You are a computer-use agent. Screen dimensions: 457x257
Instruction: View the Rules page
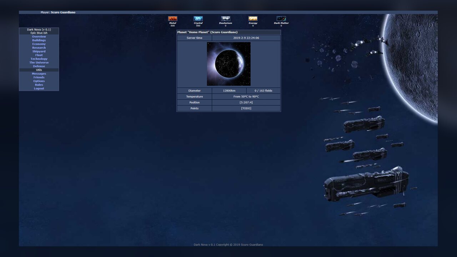pyautogui.click(x=39, y=85)
